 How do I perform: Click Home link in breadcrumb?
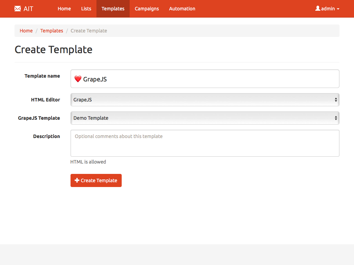pyautogui.click(x=26, y=31)
